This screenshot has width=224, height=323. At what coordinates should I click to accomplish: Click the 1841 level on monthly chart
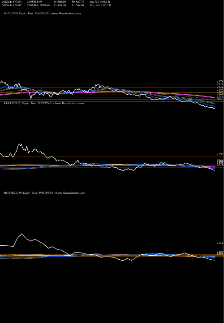[220, 243]
